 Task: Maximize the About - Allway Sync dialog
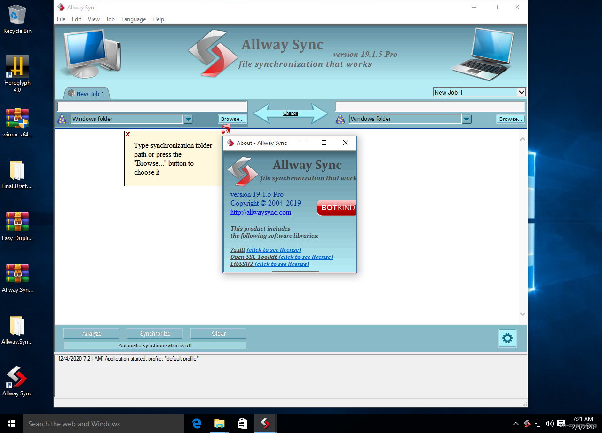[x=324, y=143]
